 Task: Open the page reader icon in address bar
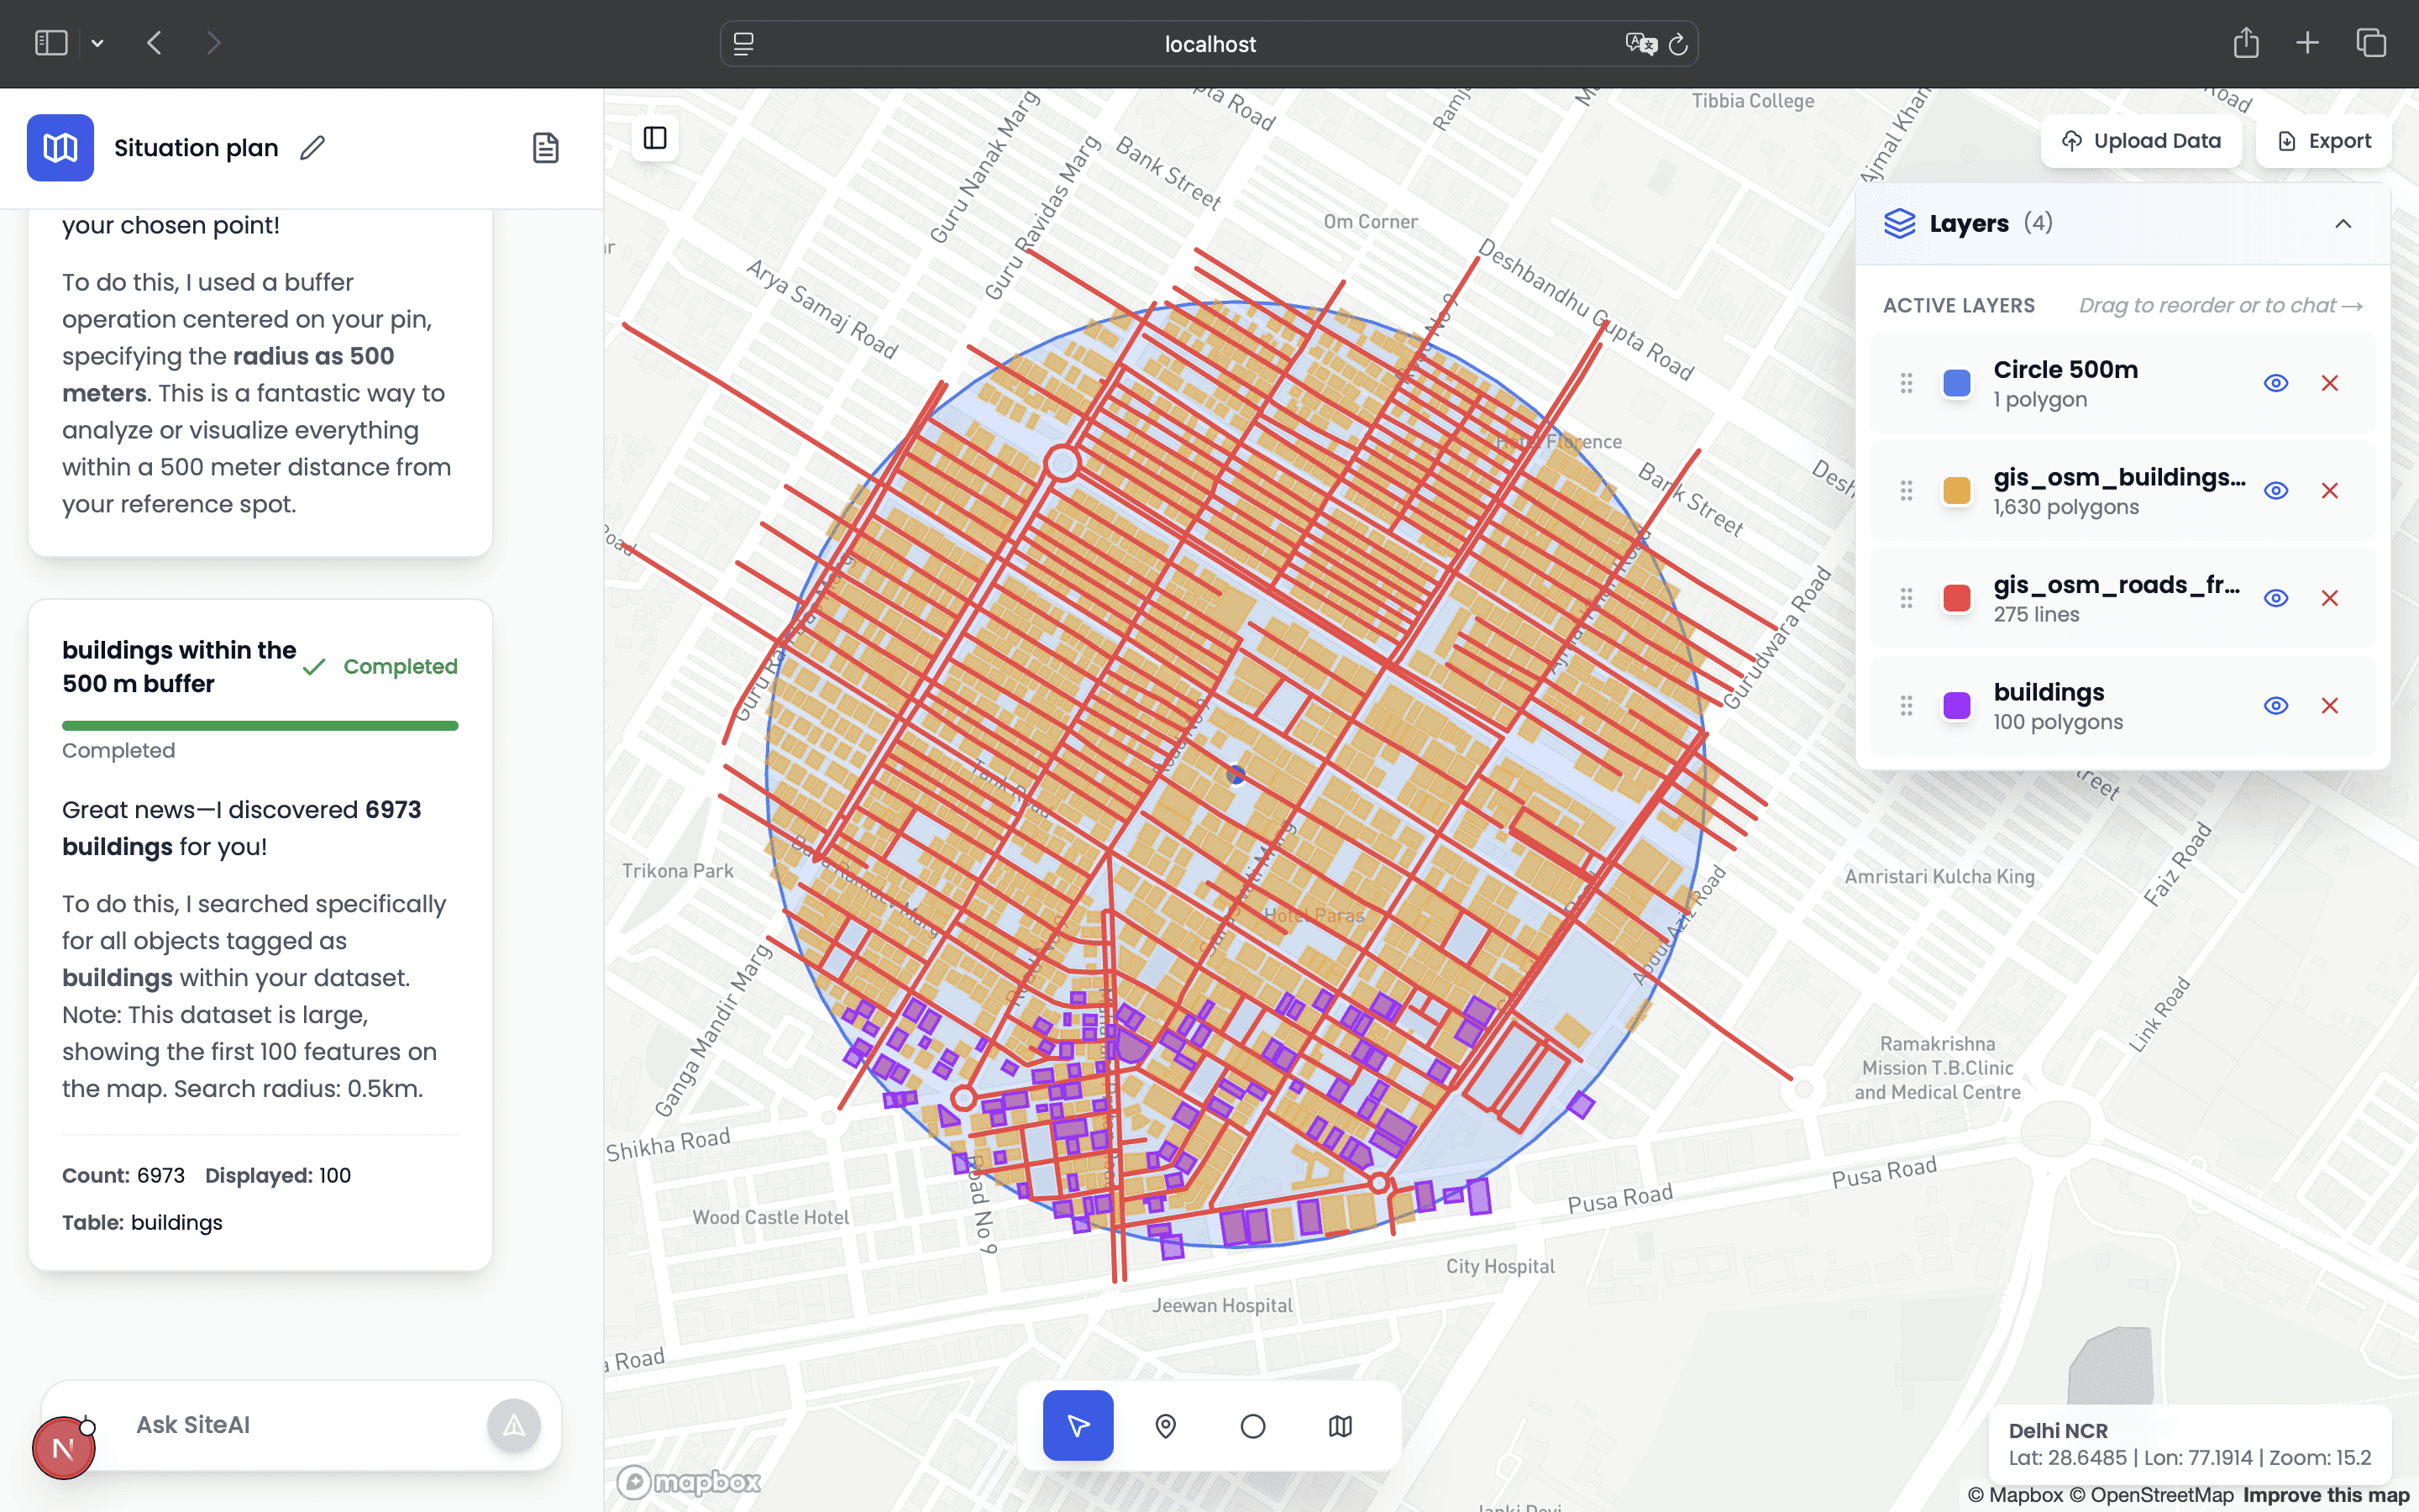(x=743, y=44)
